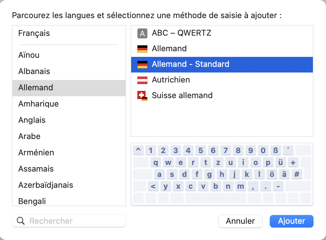Select Azerbaïdjanais in the list
This screenshot has height=240, width=326.
(x=46, y=185)
